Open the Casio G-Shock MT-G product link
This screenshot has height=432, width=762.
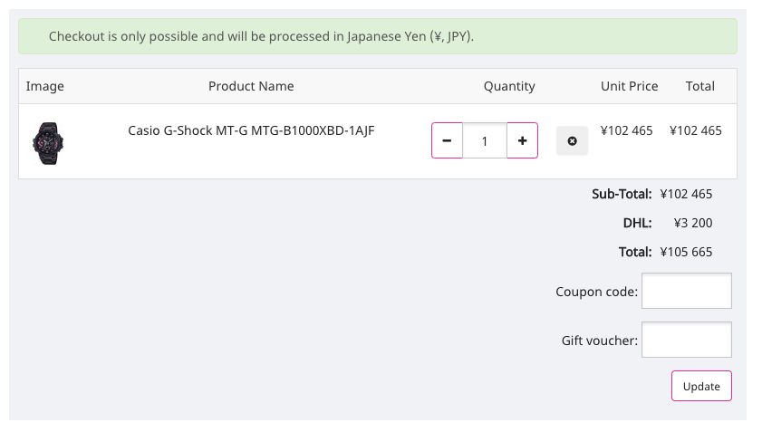pos(251,130)
